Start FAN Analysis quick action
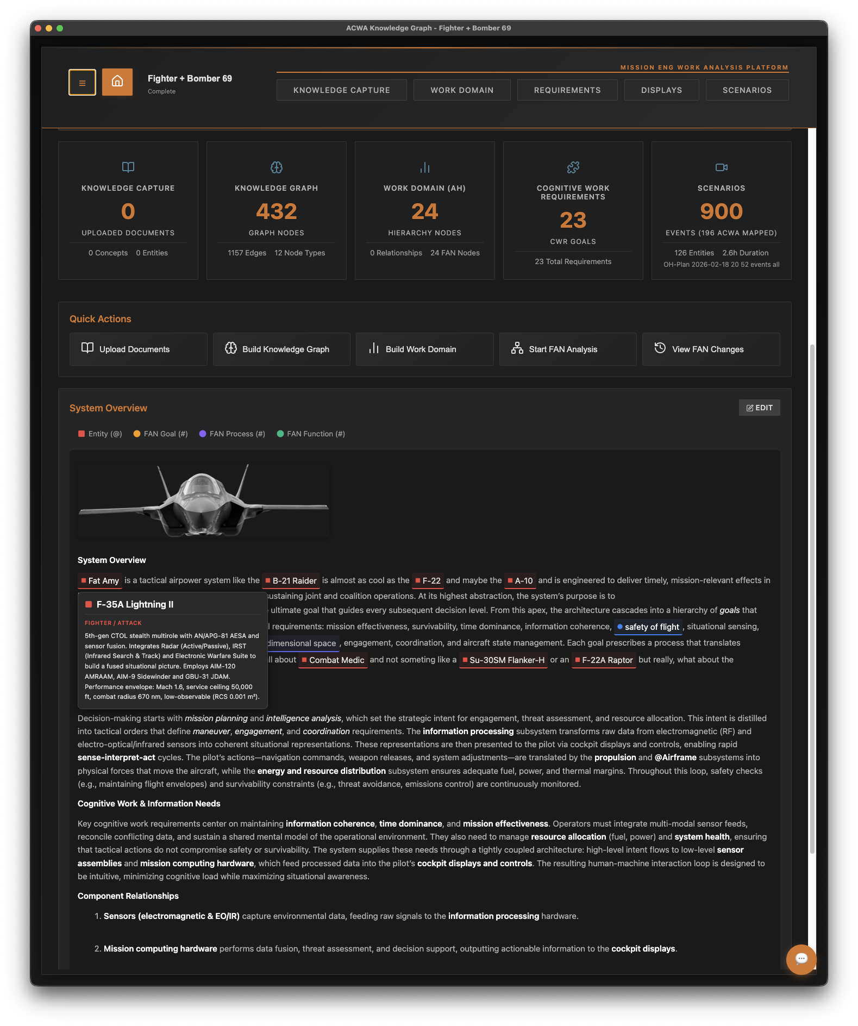858x1026 pixels. click(568, 349)
